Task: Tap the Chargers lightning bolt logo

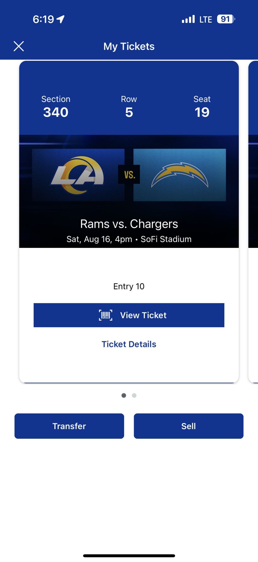Action: [179, 175]
